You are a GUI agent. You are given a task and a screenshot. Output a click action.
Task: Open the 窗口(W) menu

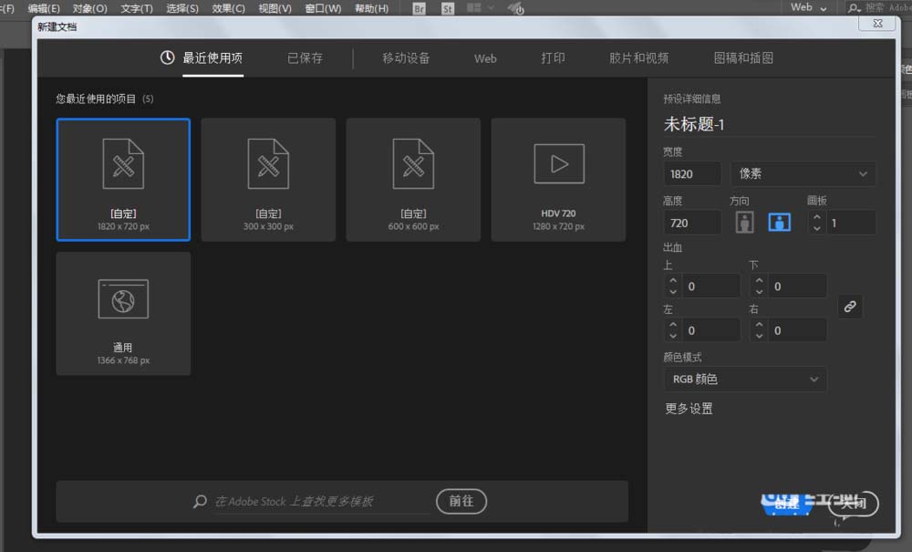pos(323,8)
